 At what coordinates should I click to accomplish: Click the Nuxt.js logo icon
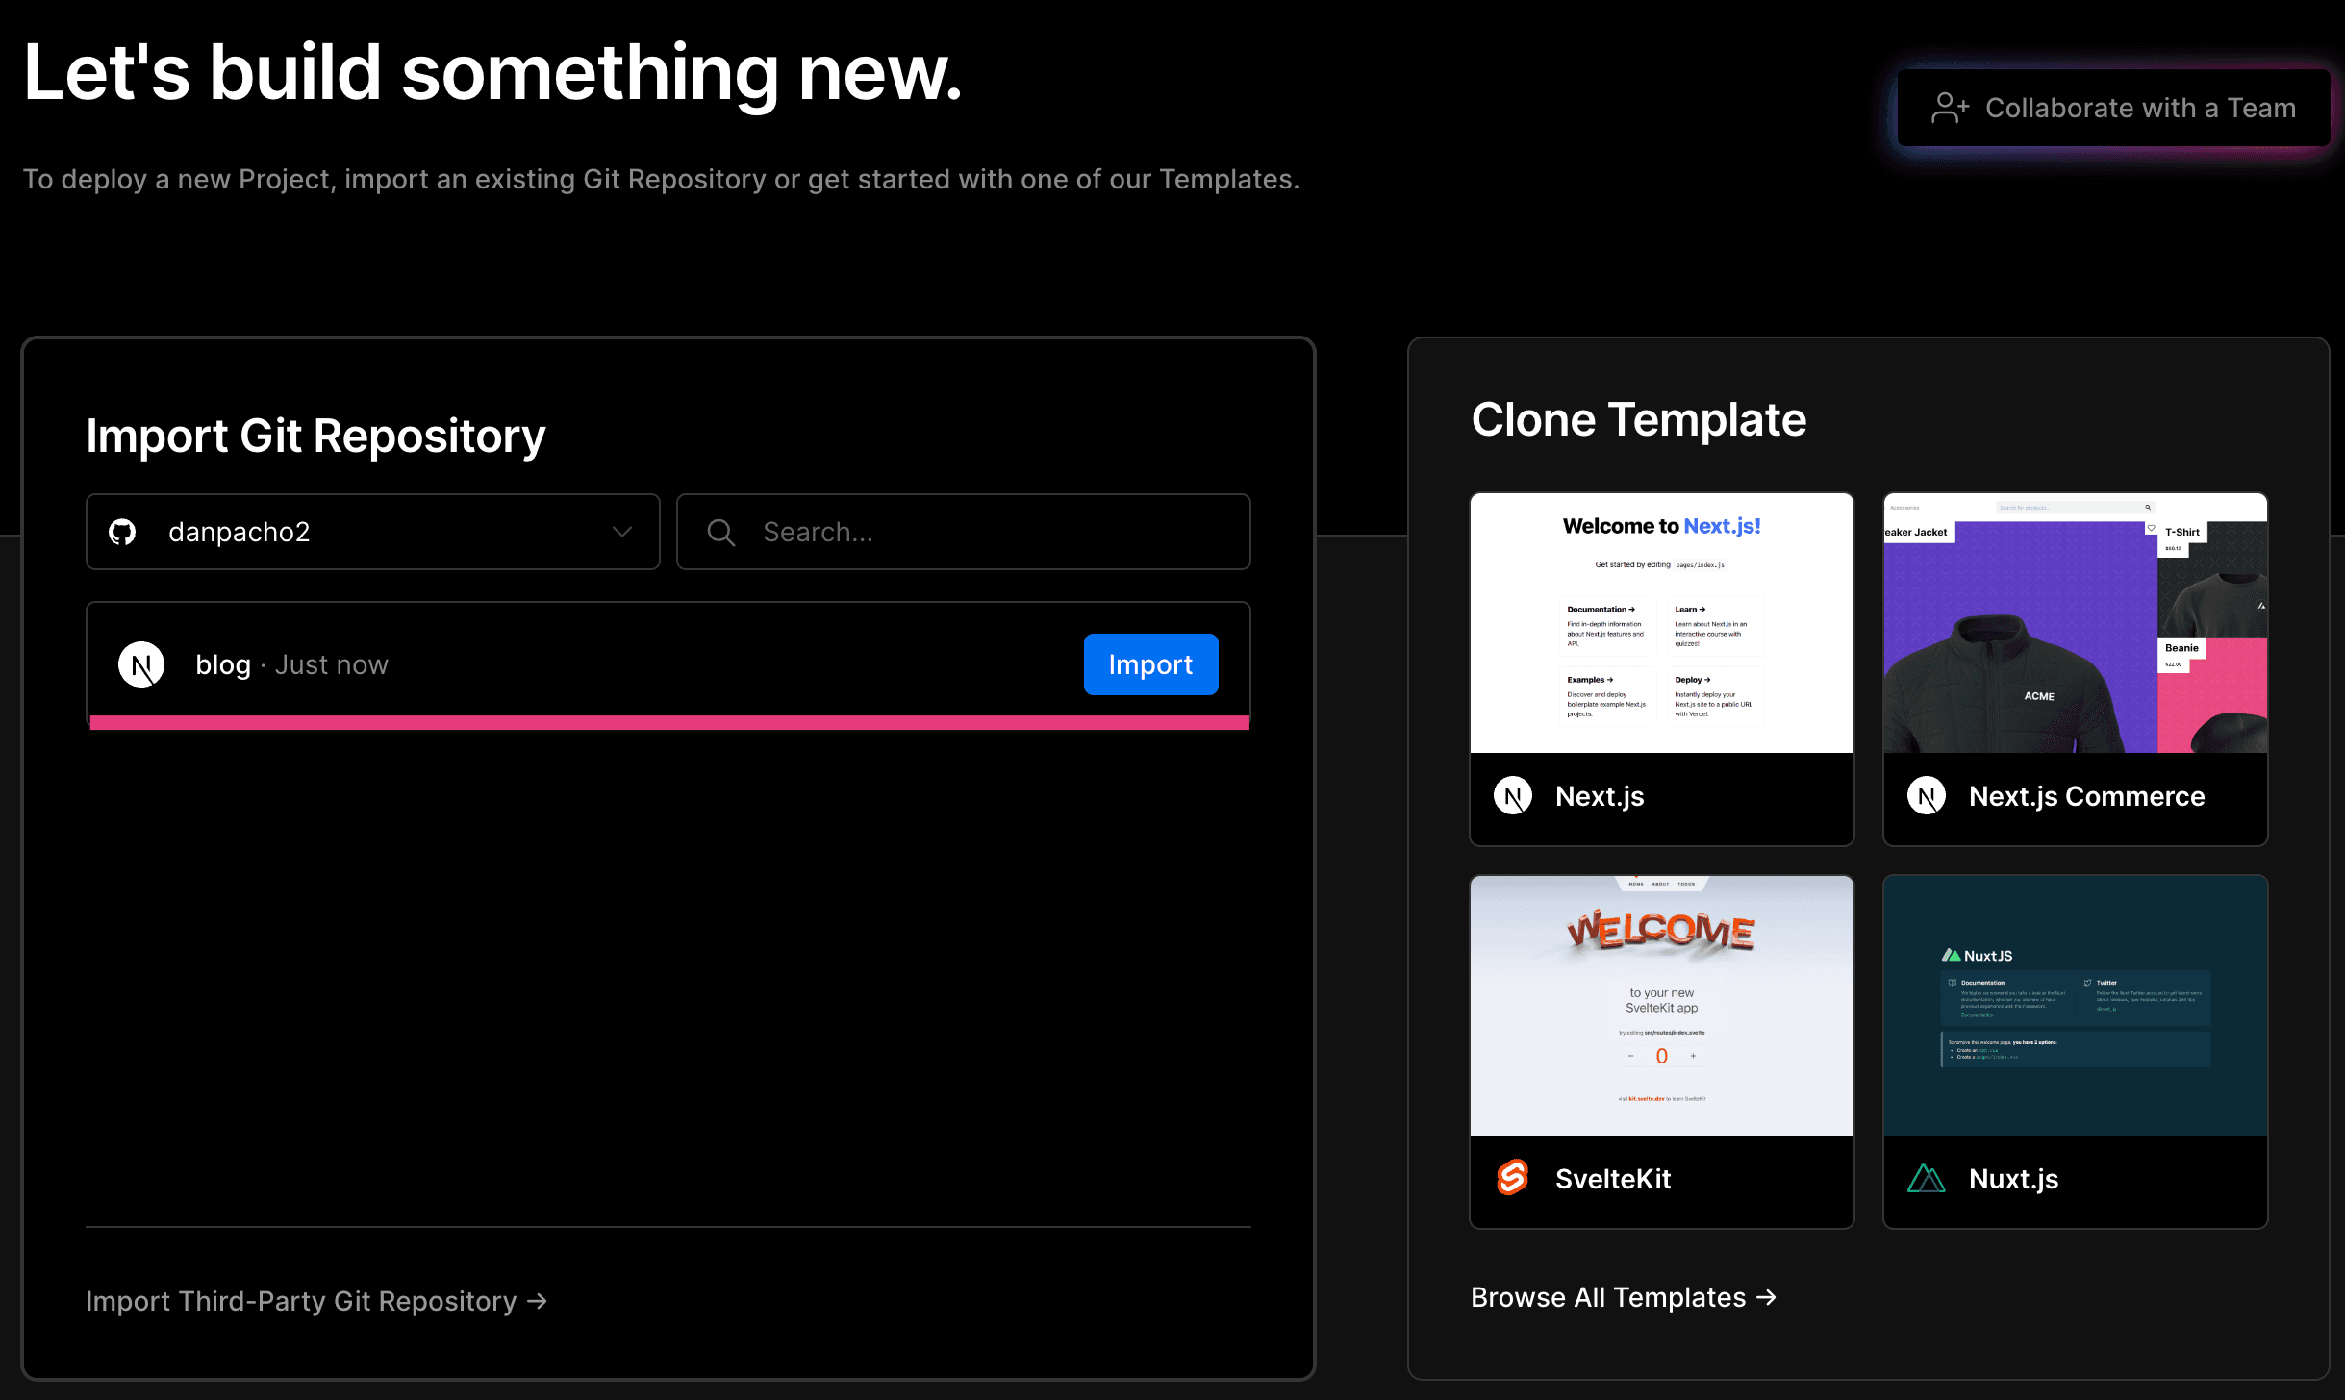[1926, 1178]
